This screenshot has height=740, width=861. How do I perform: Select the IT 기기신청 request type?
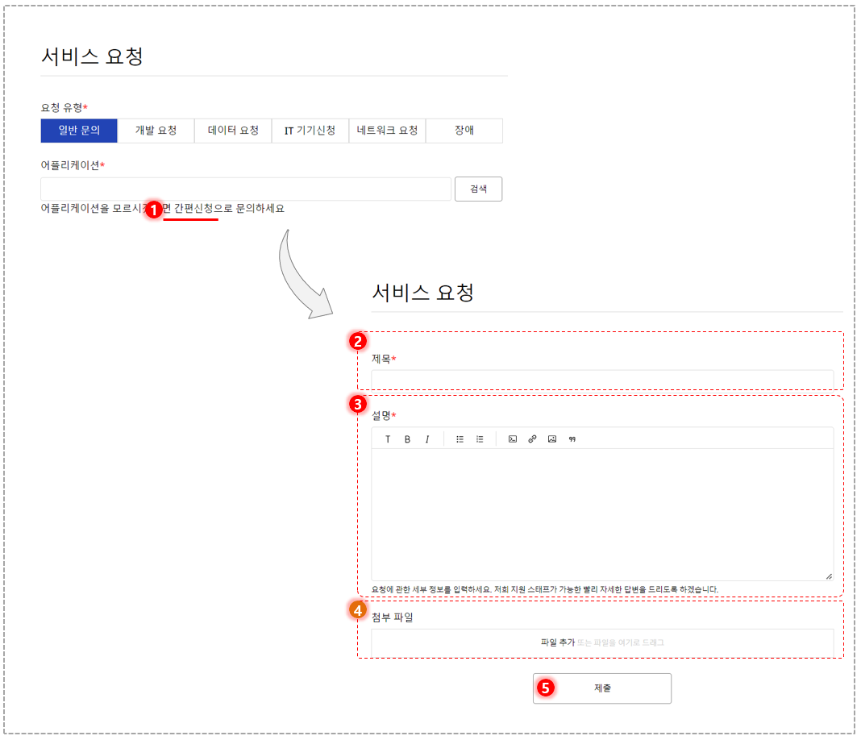(310, 131)
